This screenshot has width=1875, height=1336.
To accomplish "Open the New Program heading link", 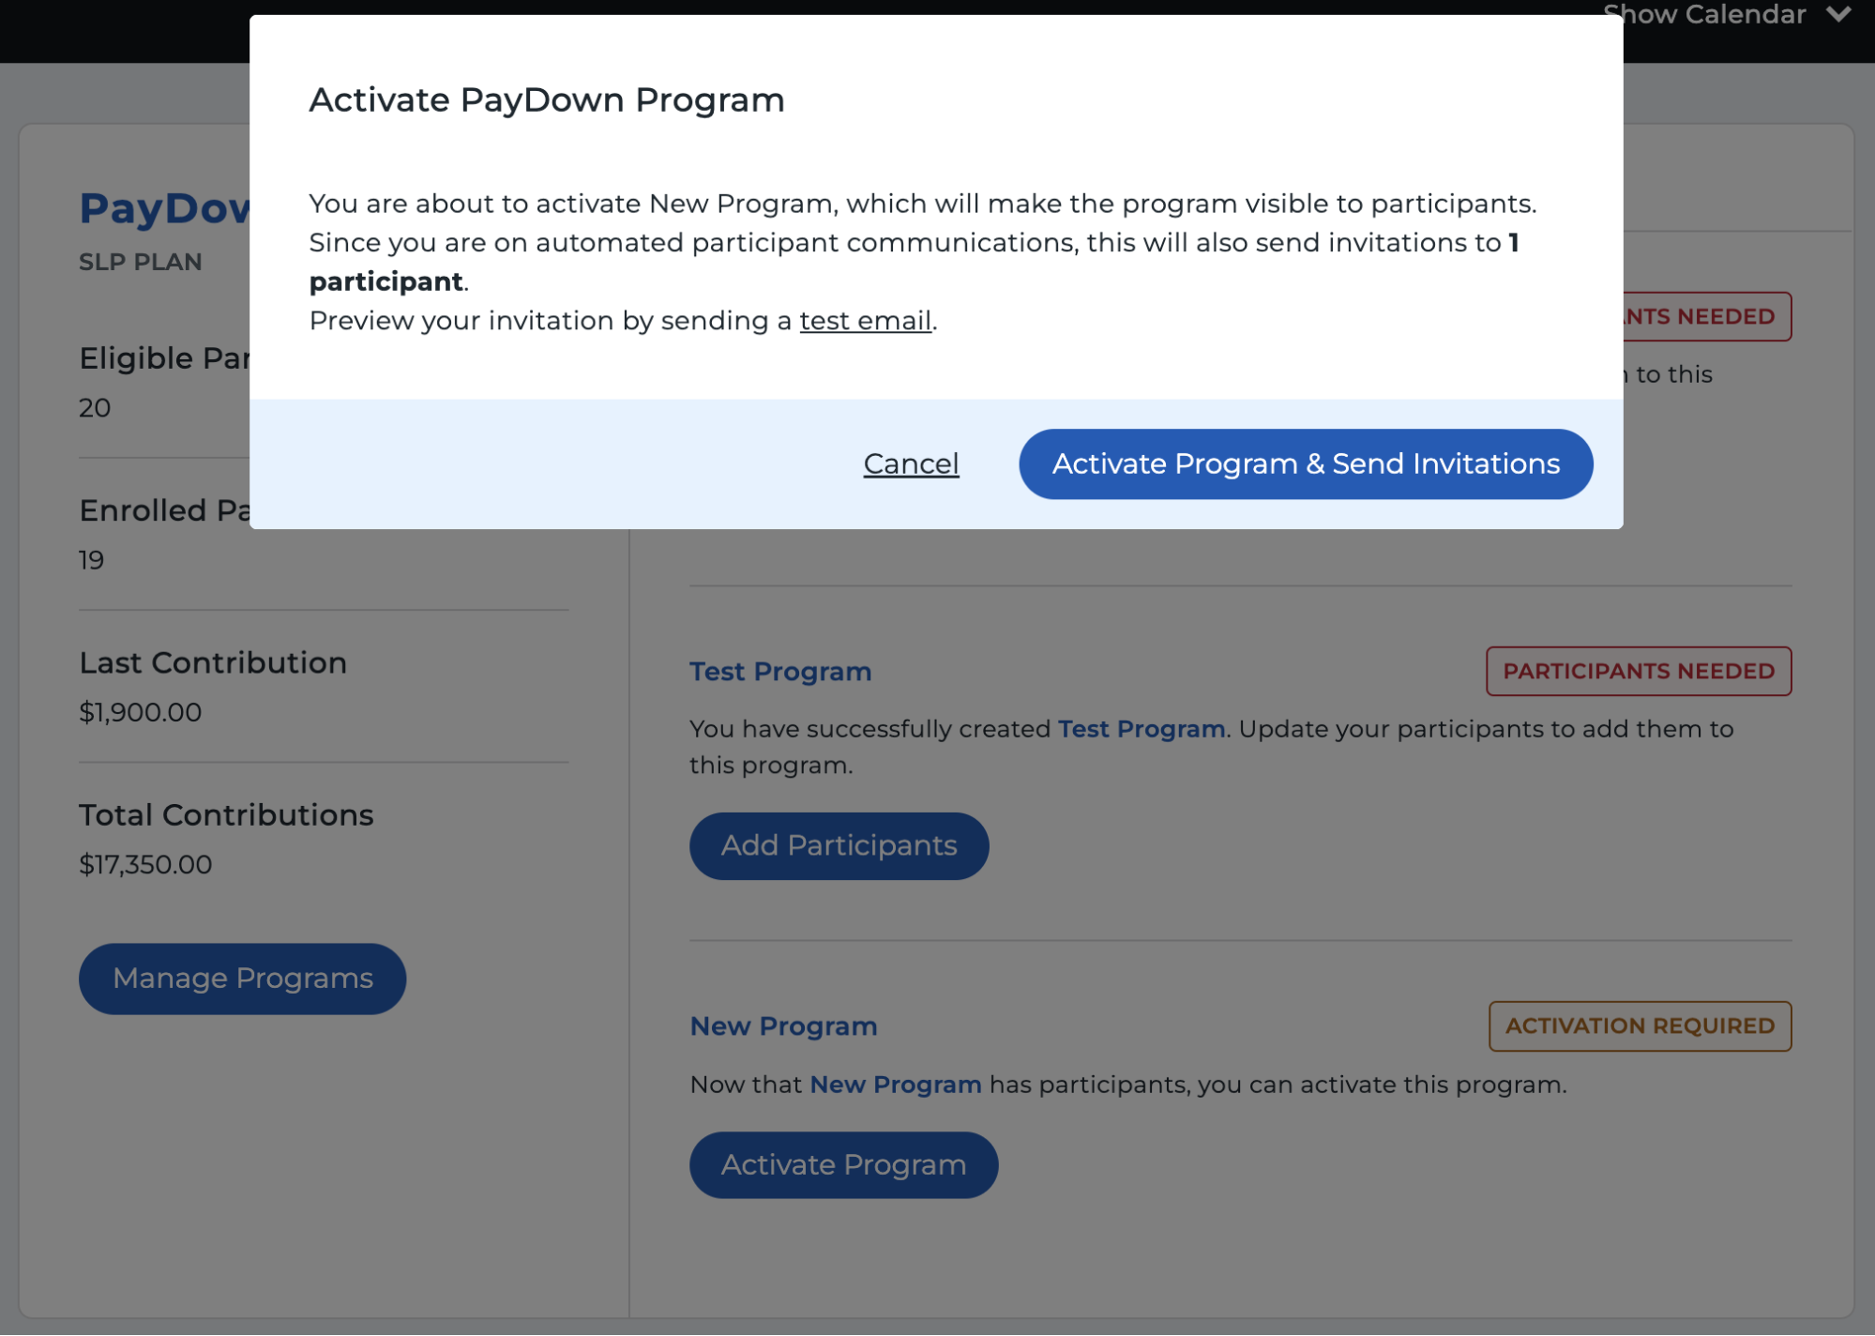I will [x=783, y=1026].
